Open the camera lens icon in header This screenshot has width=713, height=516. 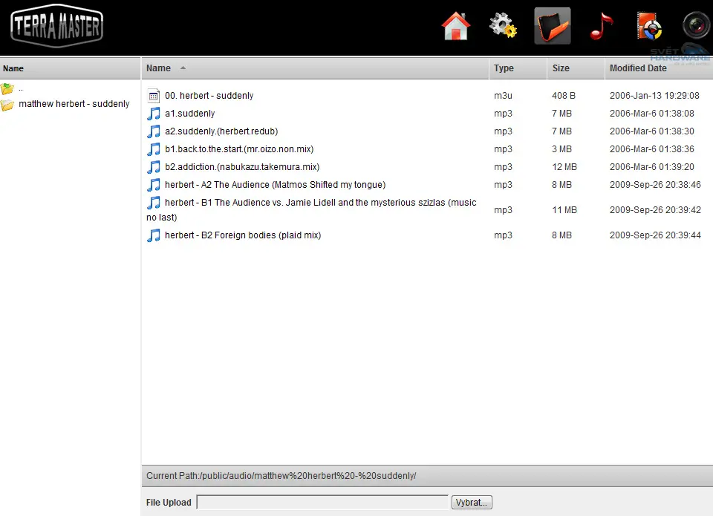click(x=696, y=26)
